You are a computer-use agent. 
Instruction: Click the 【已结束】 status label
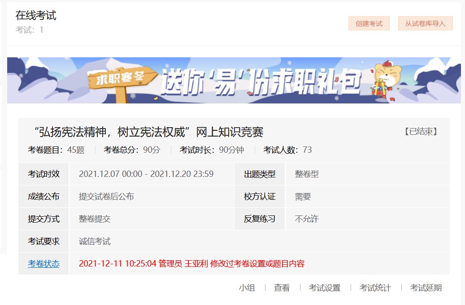420,132
